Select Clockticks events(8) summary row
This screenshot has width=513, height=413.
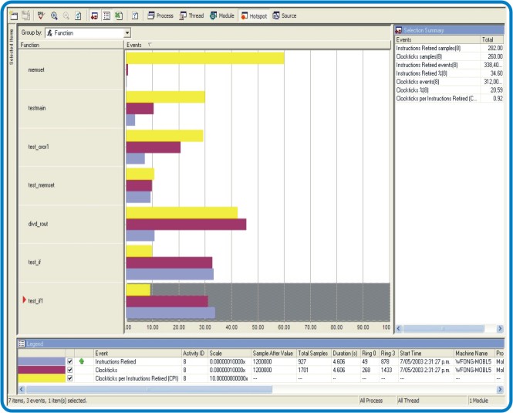(x=449, y=82)
